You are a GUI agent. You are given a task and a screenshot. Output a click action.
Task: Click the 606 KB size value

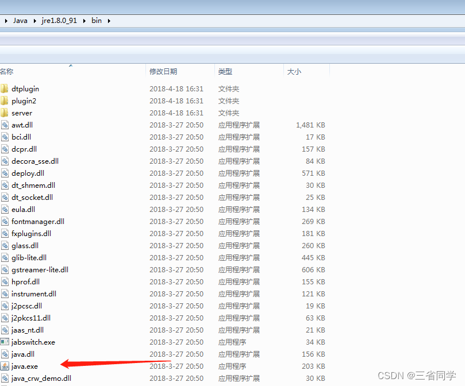[313, 270]
